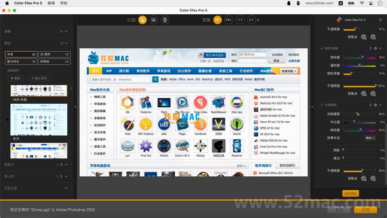Select the 配方样本 preset category
Screen dimensions: 387x218
[21, 62]
